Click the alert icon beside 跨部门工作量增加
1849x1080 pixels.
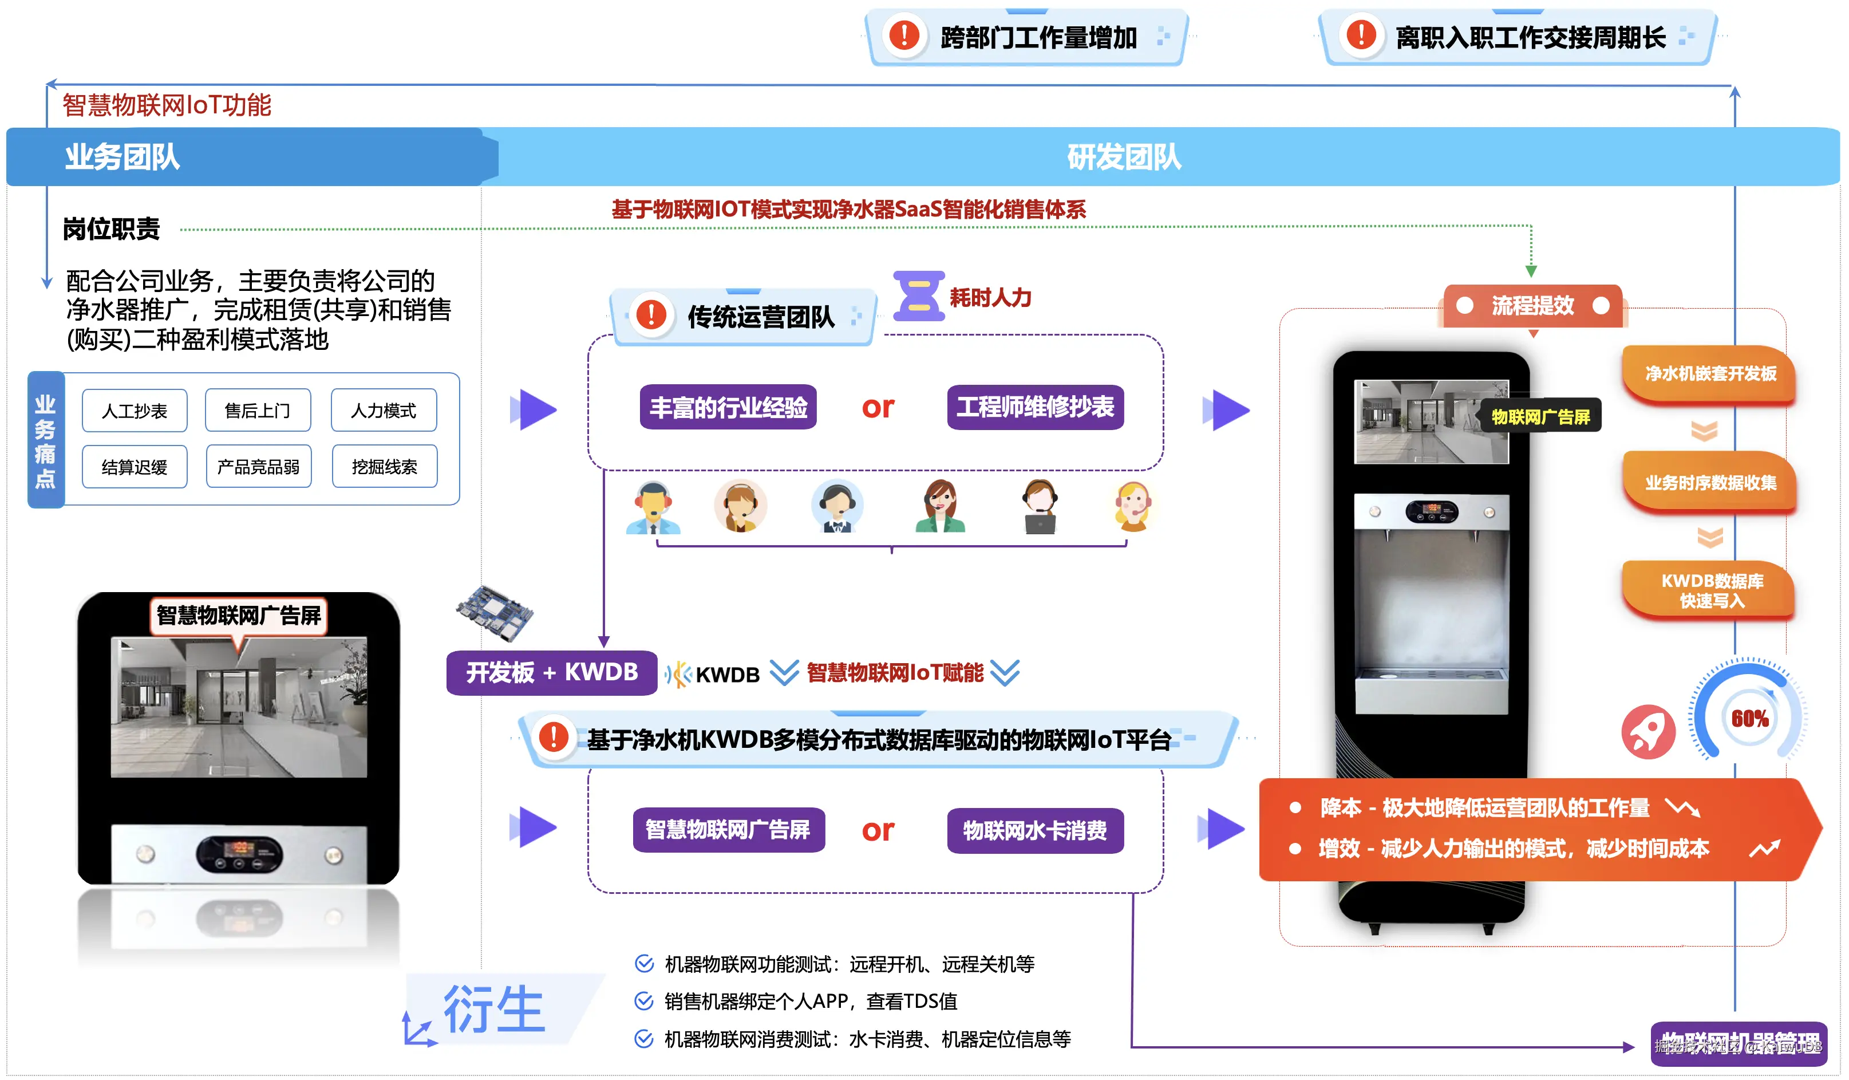(904, 36)
